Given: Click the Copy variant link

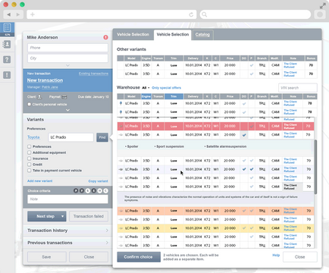Looking at the screenshot, I should 98,181.
